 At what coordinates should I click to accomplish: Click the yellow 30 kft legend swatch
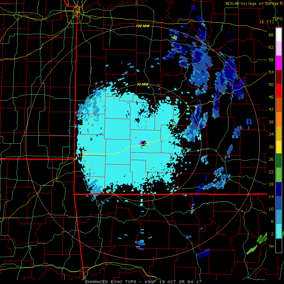[279, 147]
